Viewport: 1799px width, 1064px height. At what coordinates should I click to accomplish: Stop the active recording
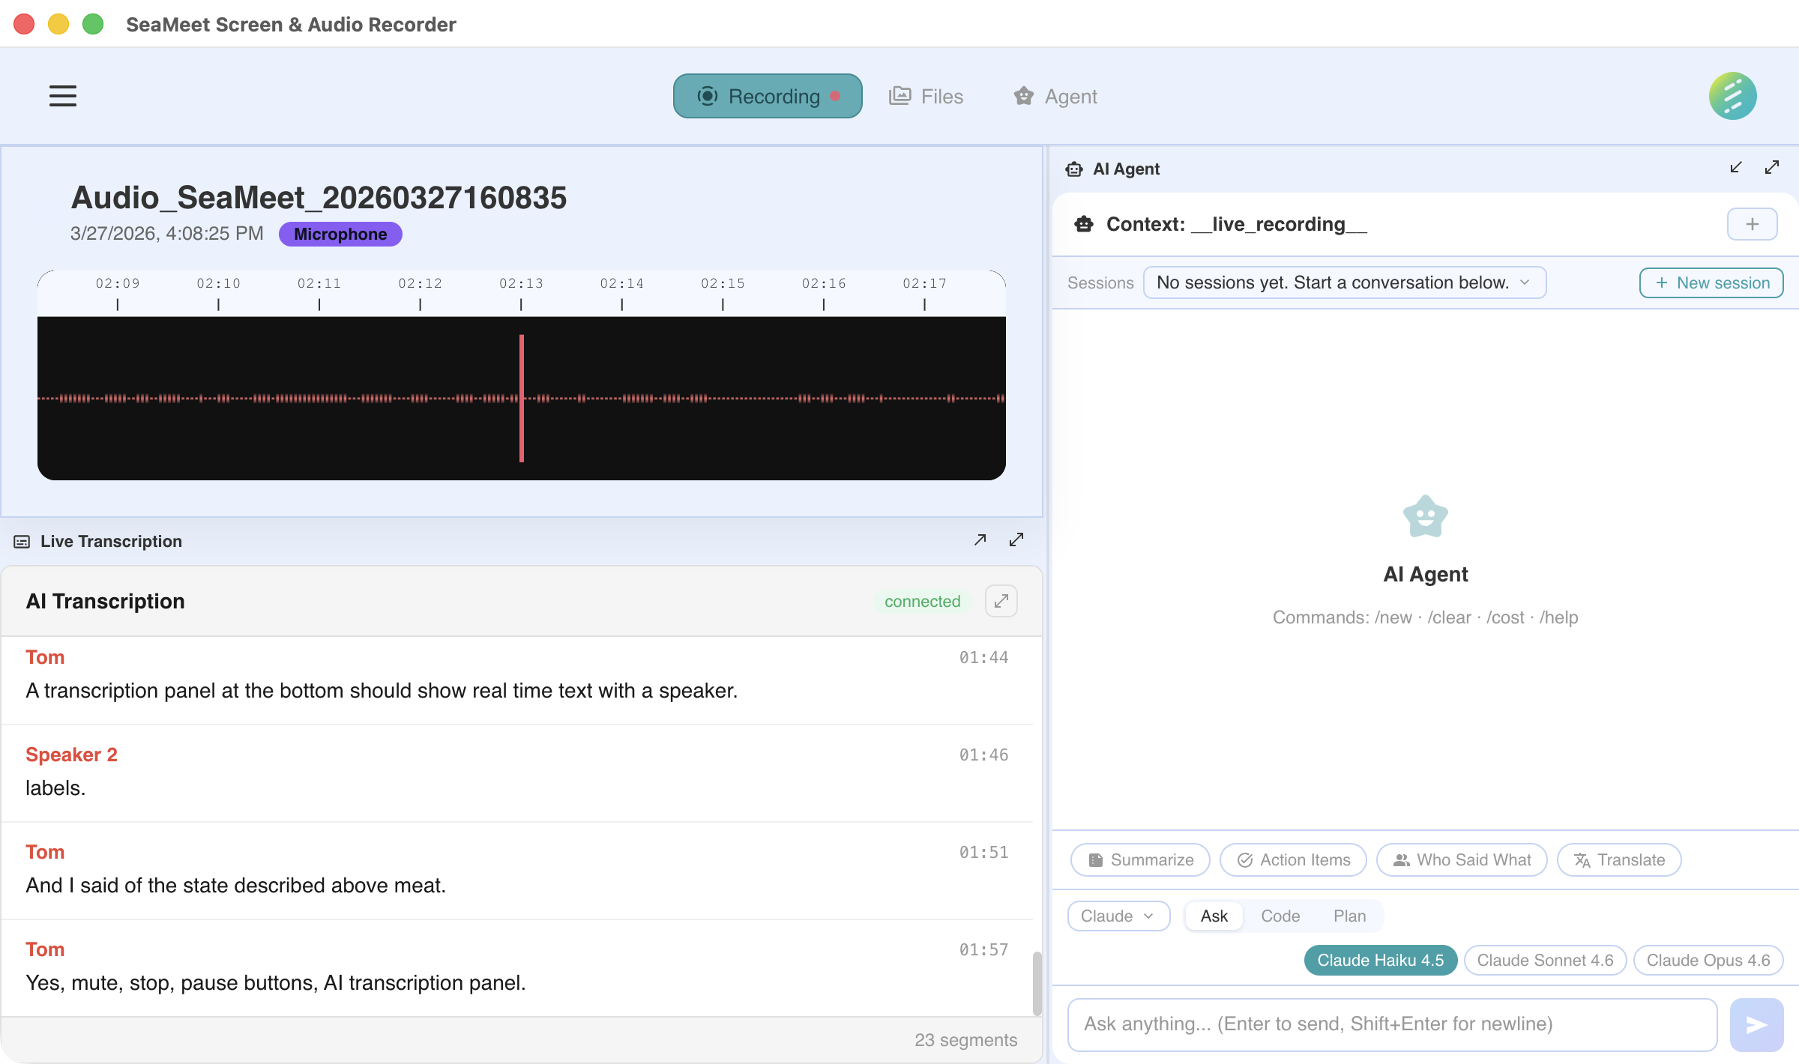767,96
